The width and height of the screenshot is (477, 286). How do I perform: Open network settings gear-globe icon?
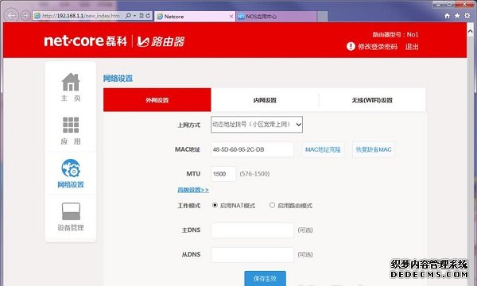(71, 168)
